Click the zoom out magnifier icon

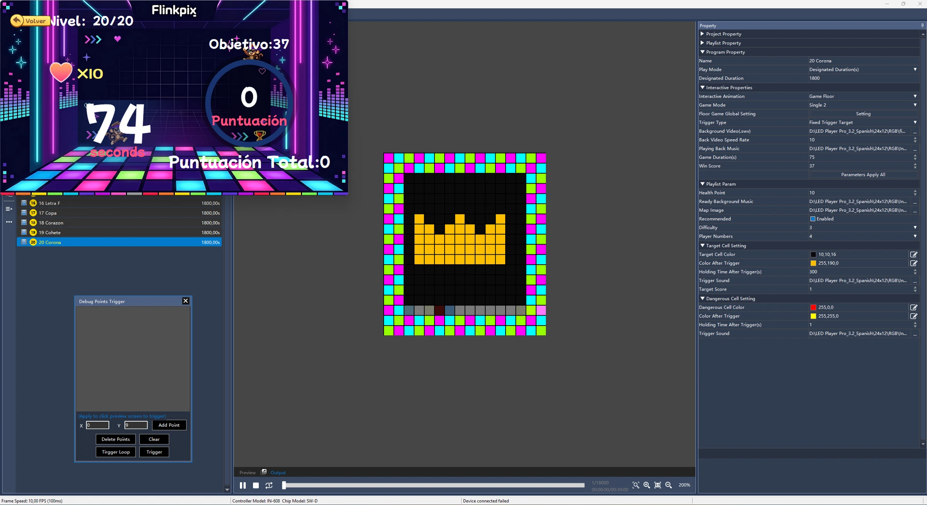click(x=669, y=485)
